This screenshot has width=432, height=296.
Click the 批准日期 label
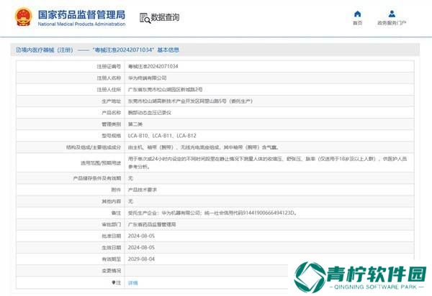click(x=112, y=236)
